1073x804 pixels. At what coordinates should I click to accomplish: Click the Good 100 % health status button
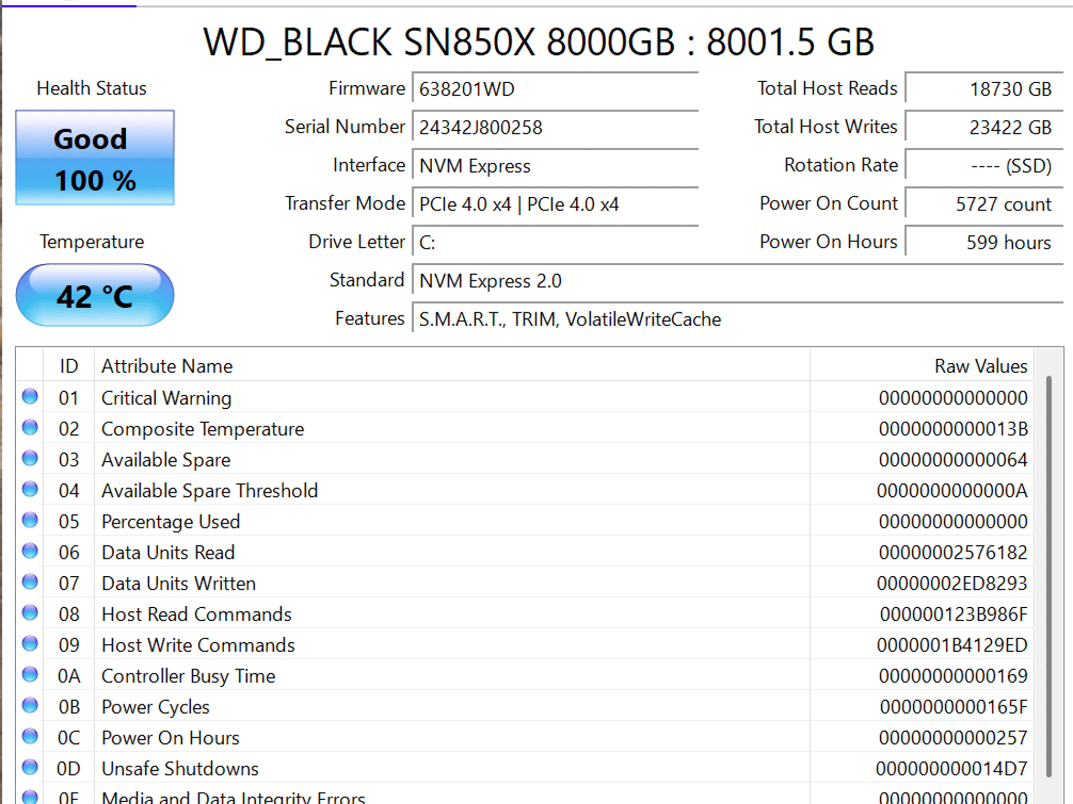95,158
